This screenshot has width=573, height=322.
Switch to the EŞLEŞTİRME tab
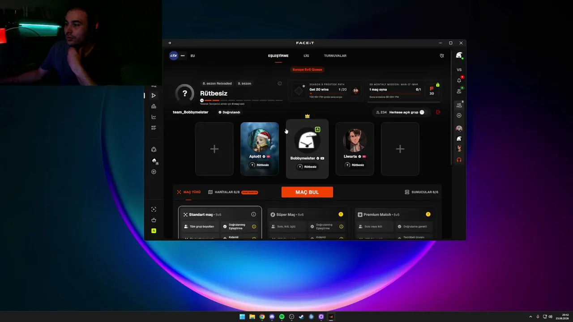[278, 56]
